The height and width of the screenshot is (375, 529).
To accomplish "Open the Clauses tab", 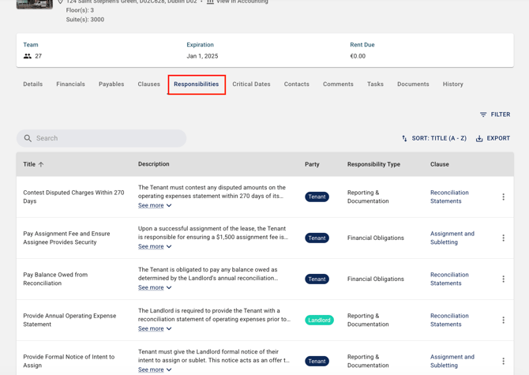I will coord(148,84).
